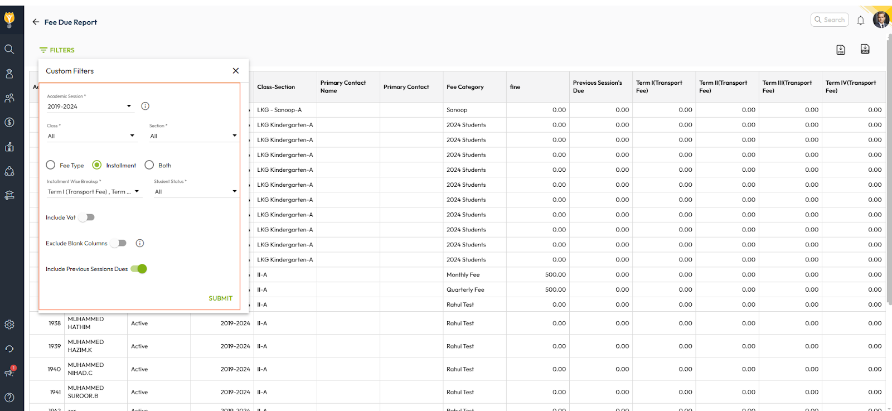Click the SUBMIT button
The height and width of the screenshot is (411, 892).
click(220, 298)
